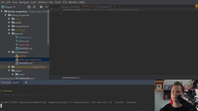The height and width of the screenshot is (111, 198).
Task: Expand the coverage folder
Action: [9, 30]
